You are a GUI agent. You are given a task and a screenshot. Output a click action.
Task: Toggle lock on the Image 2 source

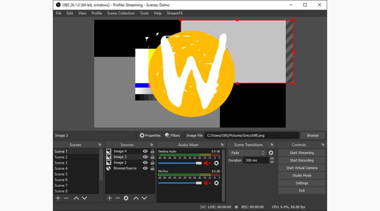(x=152, y=163)
